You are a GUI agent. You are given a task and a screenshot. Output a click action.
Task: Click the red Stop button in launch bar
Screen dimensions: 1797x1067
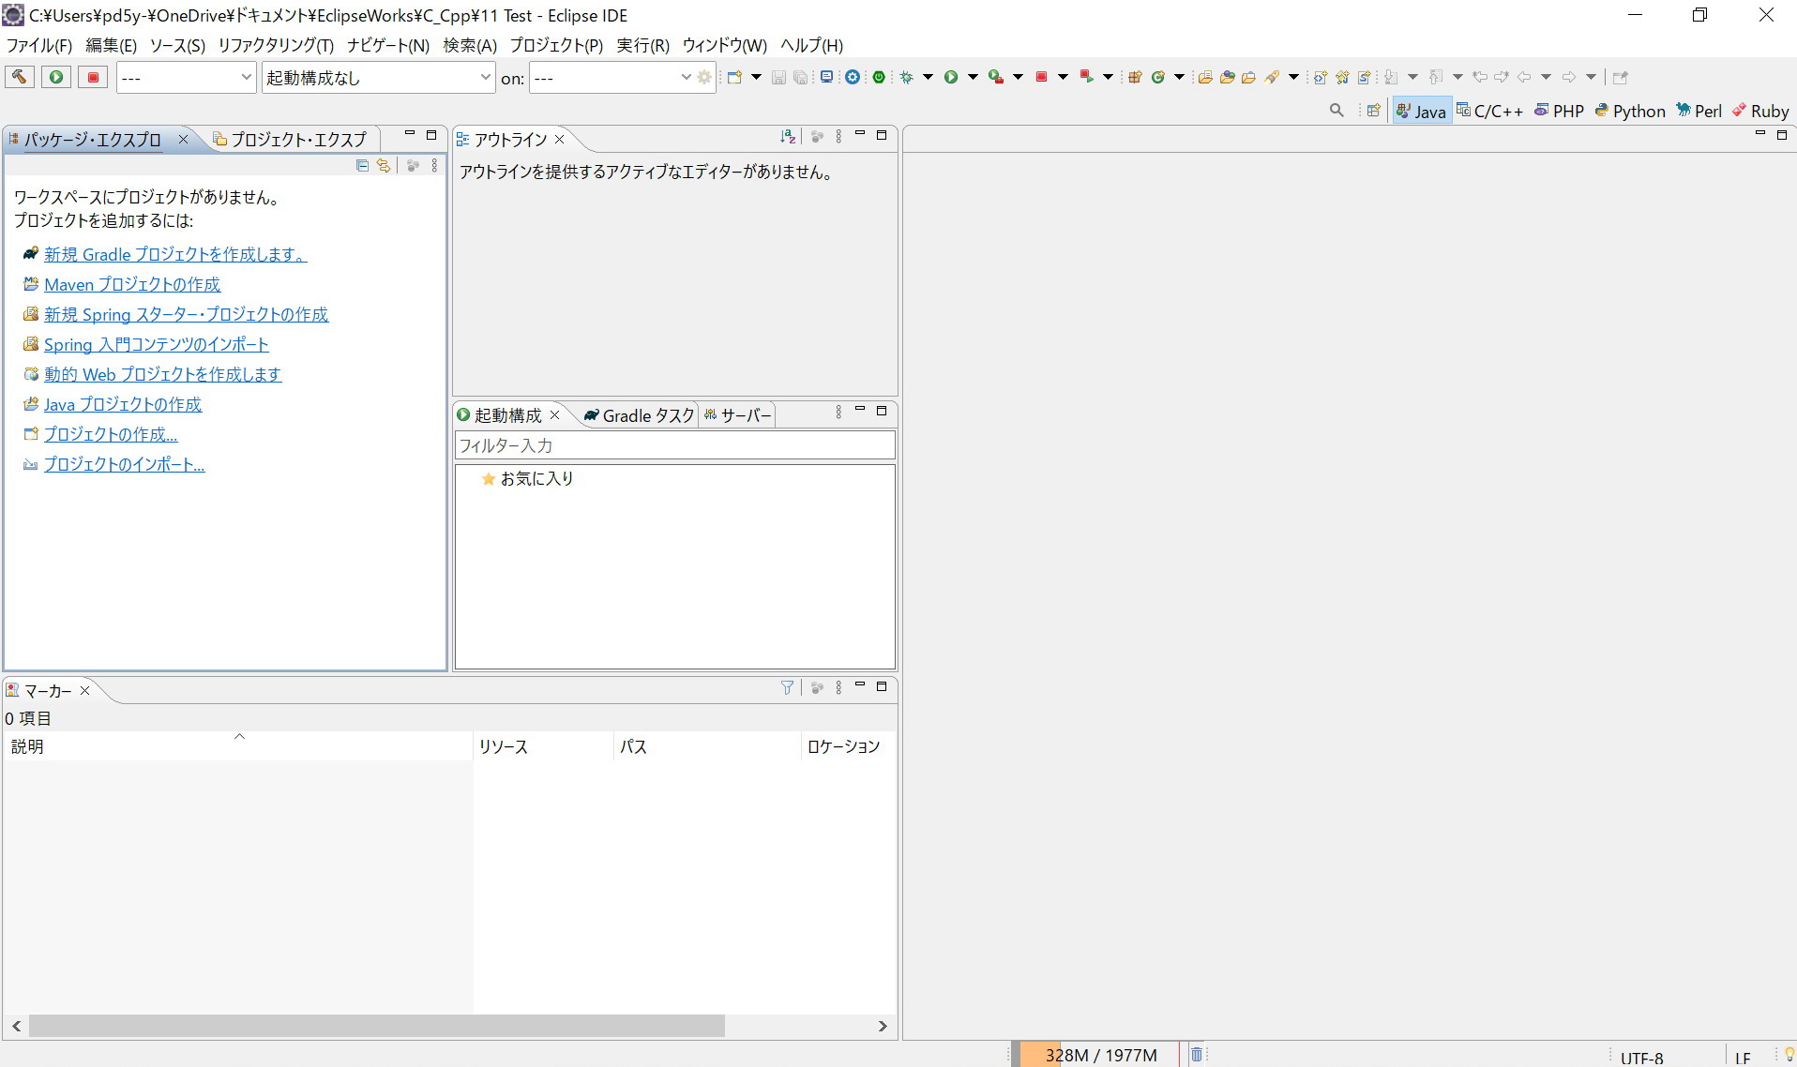93,77
